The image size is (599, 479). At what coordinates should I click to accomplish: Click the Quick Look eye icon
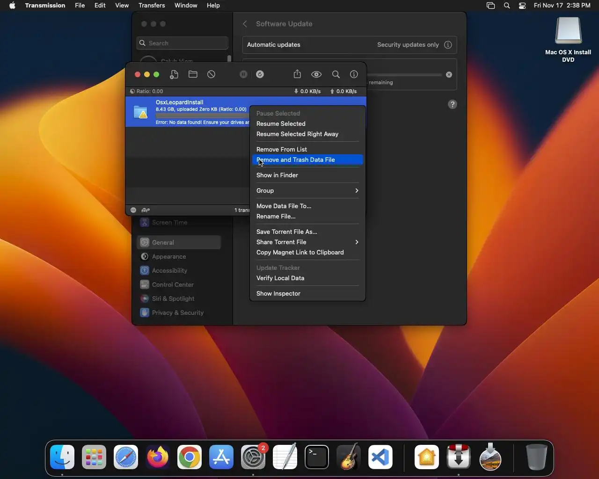click(317, 74)
